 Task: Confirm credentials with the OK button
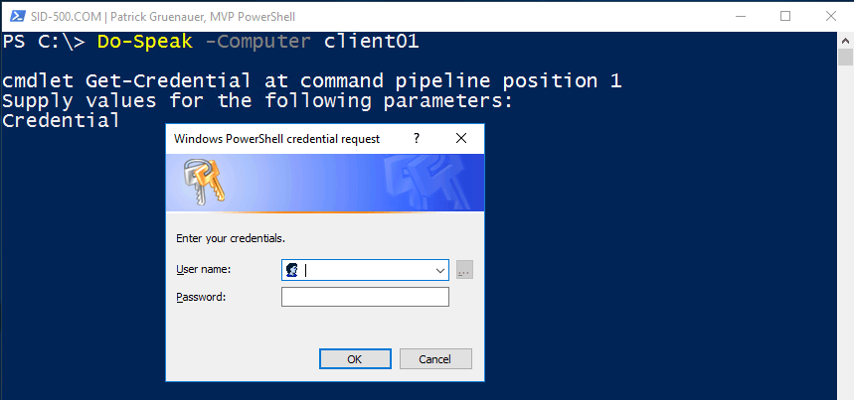355,358
